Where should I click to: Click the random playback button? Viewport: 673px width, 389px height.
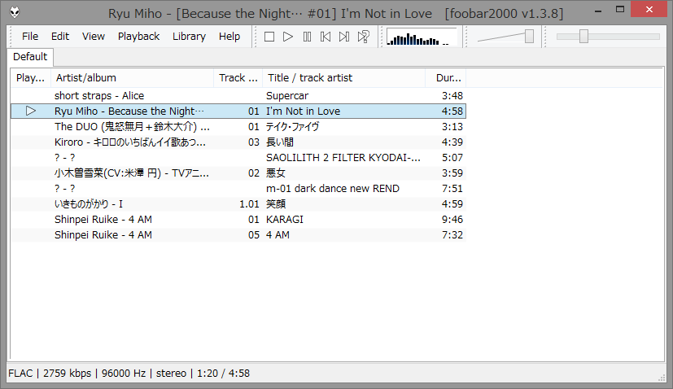pos(364,37)
